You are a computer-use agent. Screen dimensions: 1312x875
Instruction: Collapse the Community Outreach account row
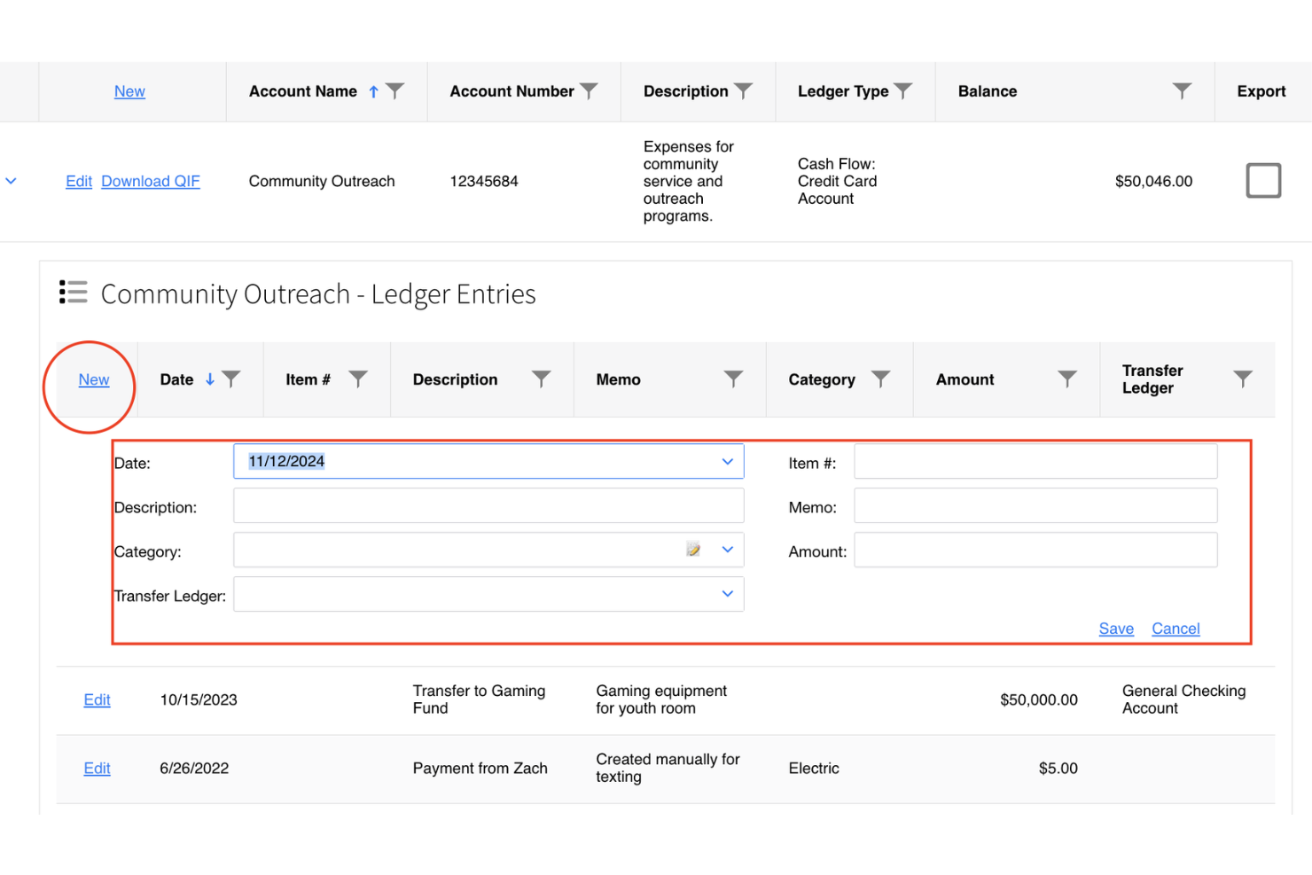pos(12,180)
